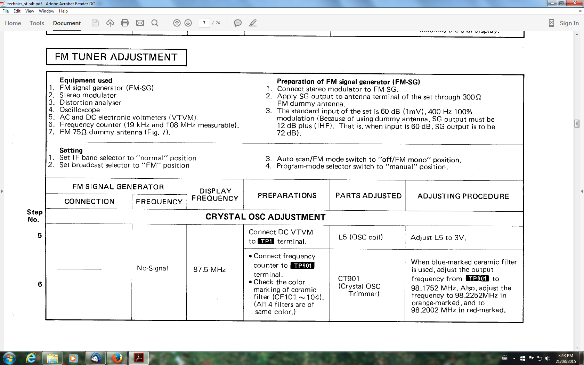
Task: Click the 'CT901' parts adjusted text
Action: pyautogui.click(x=349, y=279)
